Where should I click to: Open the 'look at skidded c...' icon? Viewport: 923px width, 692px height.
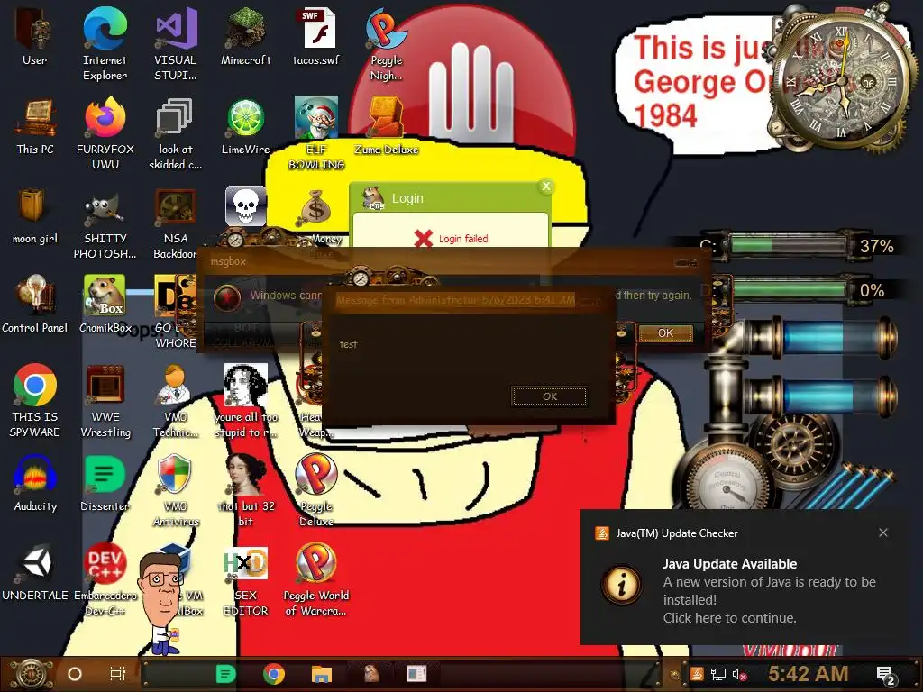(x=176, y=133)
